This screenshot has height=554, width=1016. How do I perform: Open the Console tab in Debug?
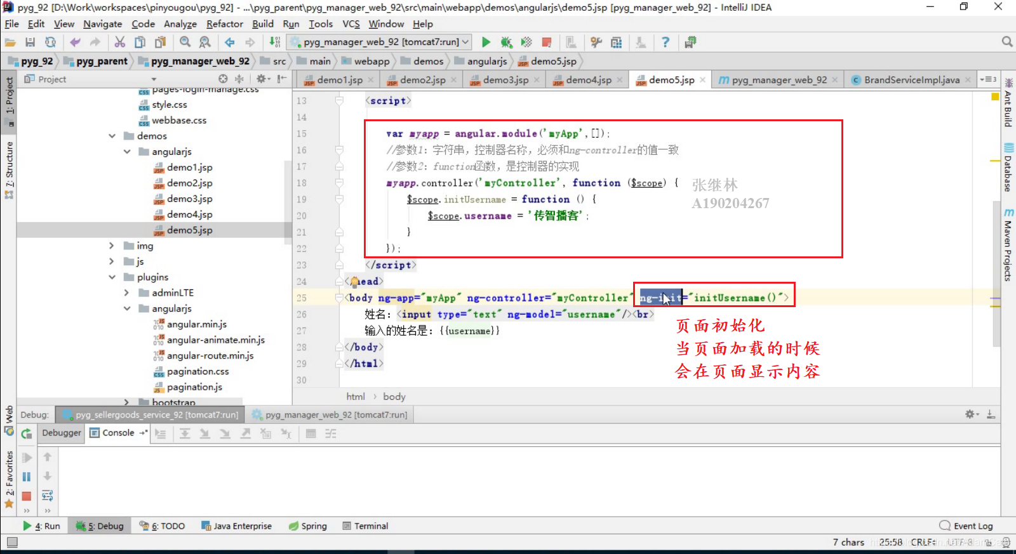tap(117, 433)
